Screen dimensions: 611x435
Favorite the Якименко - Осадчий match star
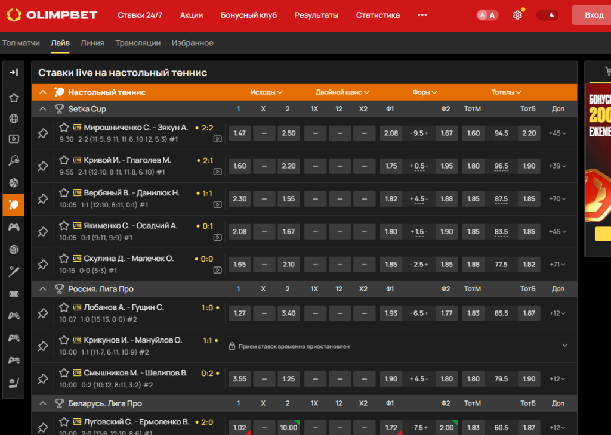pos(64,225)
